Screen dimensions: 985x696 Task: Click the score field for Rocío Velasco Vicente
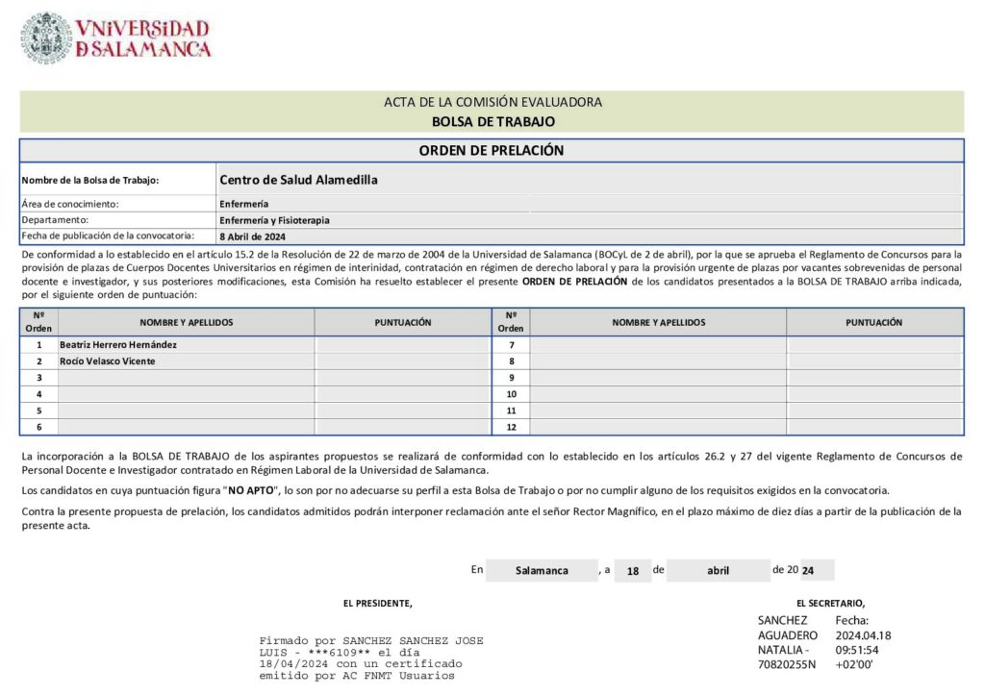(403, 360)
